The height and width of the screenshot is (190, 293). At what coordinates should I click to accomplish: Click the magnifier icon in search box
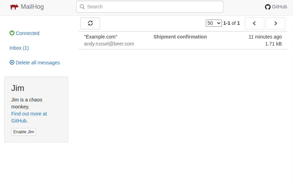point(82,7)
